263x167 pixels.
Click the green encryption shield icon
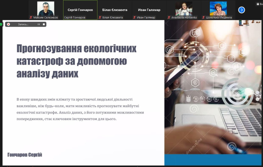pyautogui.click(x=1, y=24)
